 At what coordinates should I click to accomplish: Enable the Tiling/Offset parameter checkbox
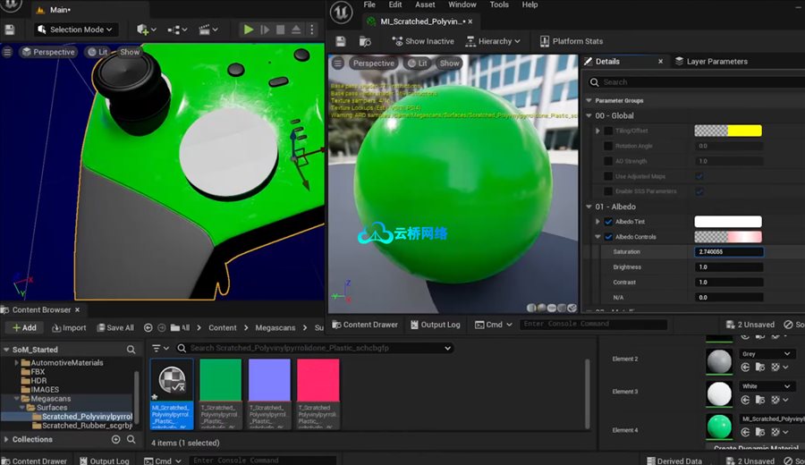coord(608,131)
